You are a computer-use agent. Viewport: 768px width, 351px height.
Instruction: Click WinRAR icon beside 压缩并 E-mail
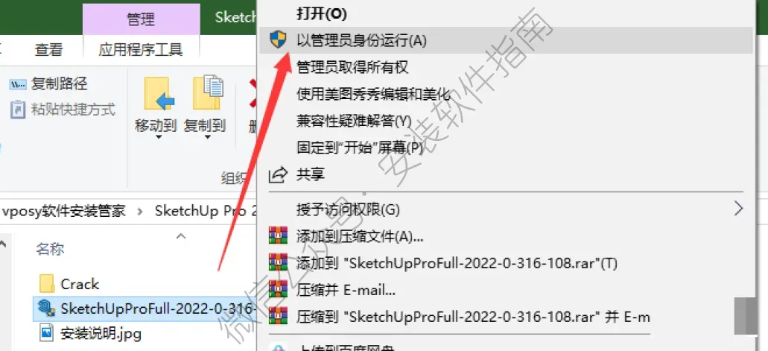278,290
